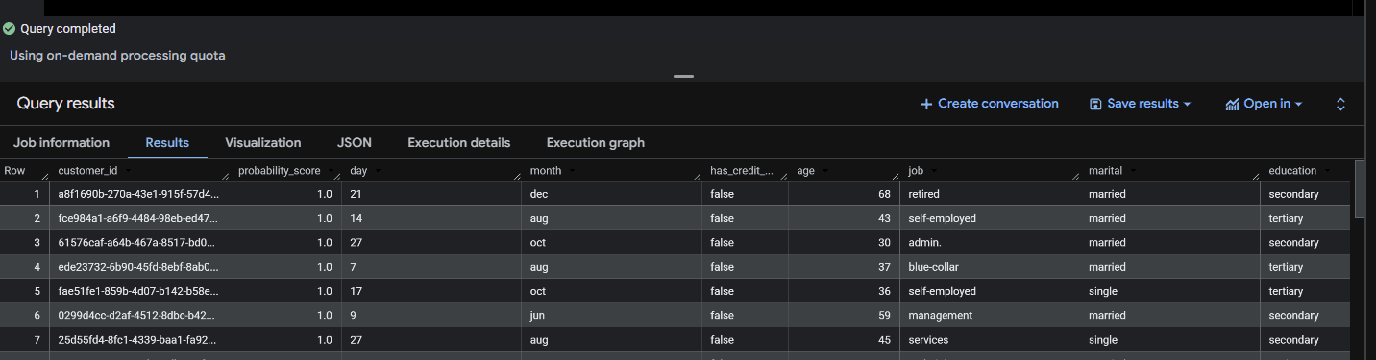The height and width of the screenshot is (360, 1376).
Task: Click the Row column header
Action: point(24,171)
